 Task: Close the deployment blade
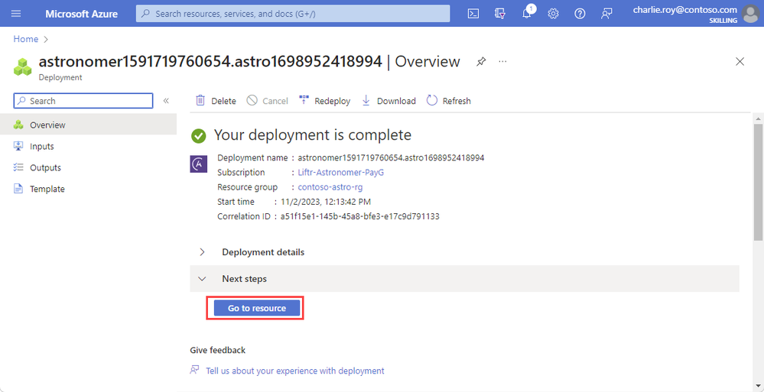point(740,61)
